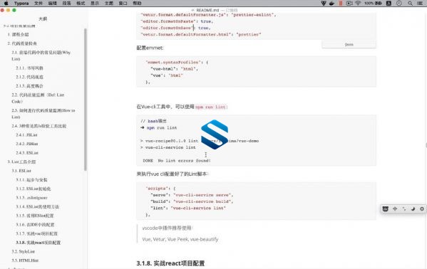This screenshot has height=269, width=427.
Task: Open the 帮助 menu
Action: pyautogui.click(x=138, y=4)
